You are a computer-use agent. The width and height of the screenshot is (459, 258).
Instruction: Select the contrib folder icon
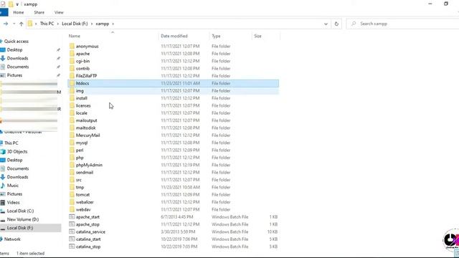tap(72, 69)
